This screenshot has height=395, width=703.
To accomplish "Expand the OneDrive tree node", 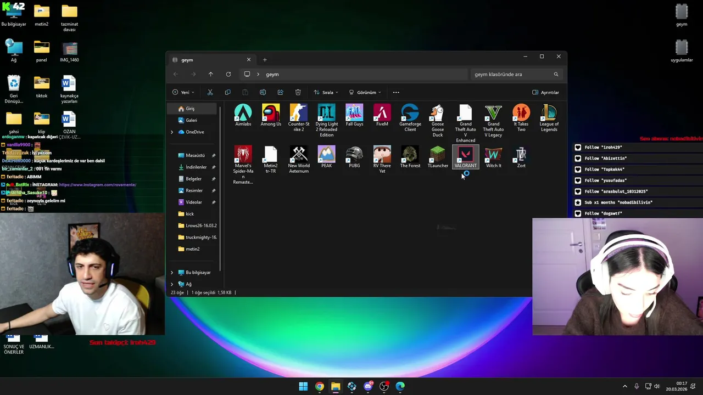I will pos(171,132).
